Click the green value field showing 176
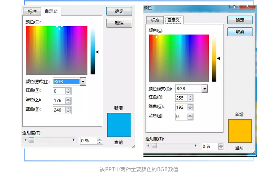This screenshot has width=280, height=178. click(x=59, y=101)
